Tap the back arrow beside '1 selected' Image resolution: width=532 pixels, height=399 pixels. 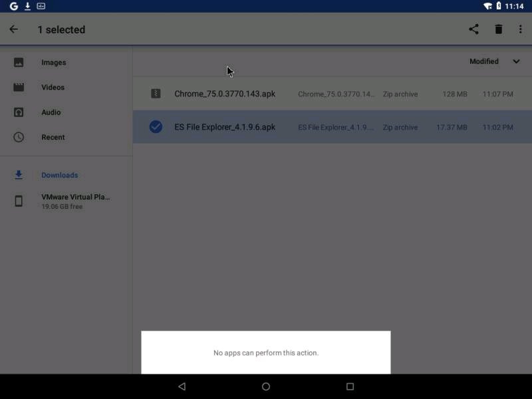(13, 29)
